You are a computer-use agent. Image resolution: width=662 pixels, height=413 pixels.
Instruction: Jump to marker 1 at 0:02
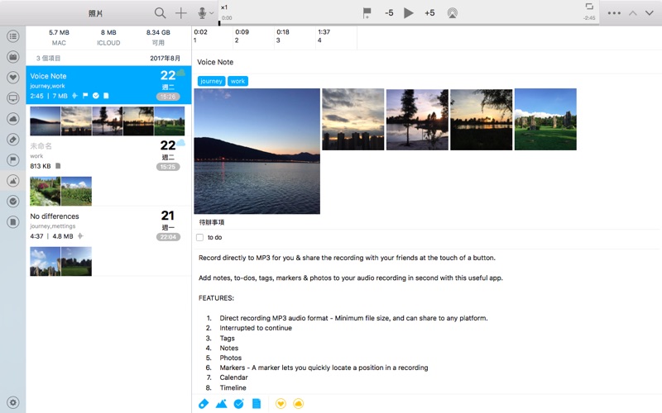tap(211, 36)
